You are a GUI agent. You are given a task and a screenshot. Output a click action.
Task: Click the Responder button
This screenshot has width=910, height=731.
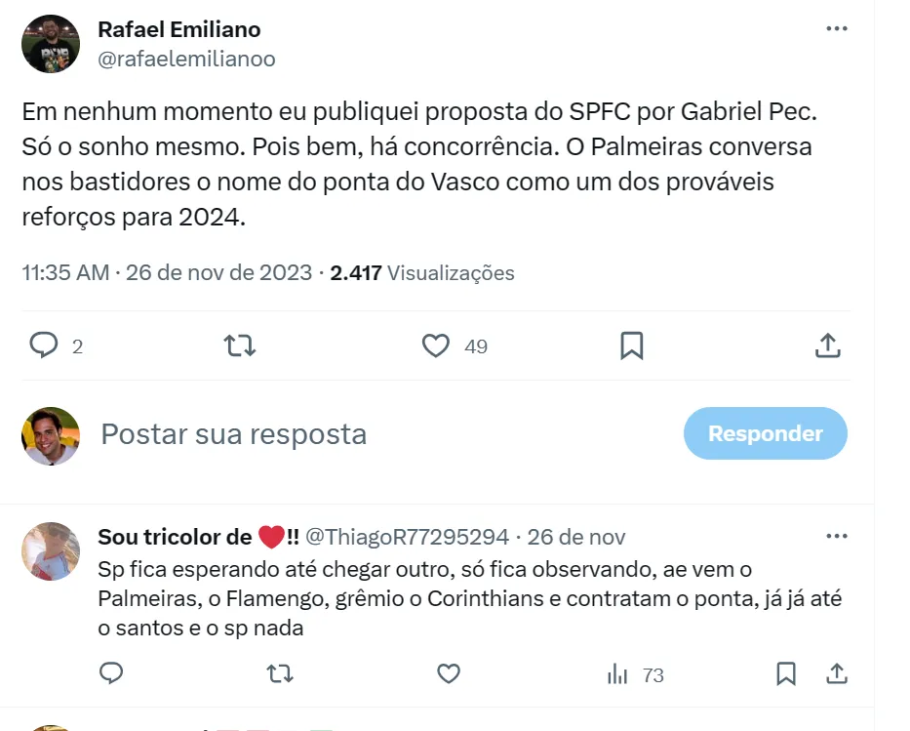pyautogui.click(x=765, y=433)
